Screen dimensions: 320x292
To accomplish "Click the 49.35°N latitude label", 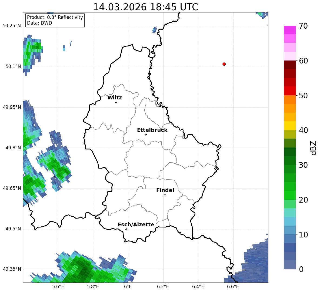I will point(12,269).
